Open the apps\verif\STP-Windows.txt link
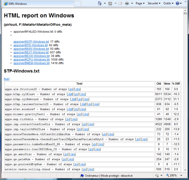This screenshot has width=189, height=180. (x=31, y=42)
